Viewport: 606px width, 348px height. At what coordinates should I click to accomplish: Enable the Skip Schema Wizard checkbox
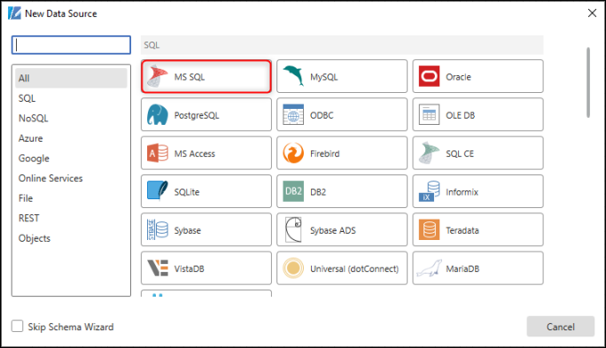pos(18,326)
